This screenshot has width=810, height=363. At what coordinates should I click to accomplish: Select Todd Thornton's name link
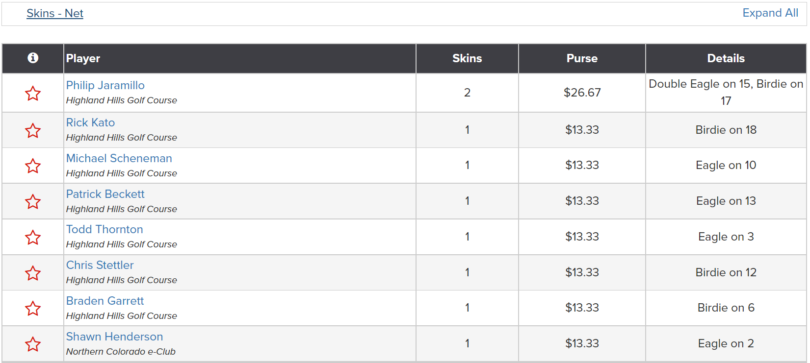pos(105,229)
